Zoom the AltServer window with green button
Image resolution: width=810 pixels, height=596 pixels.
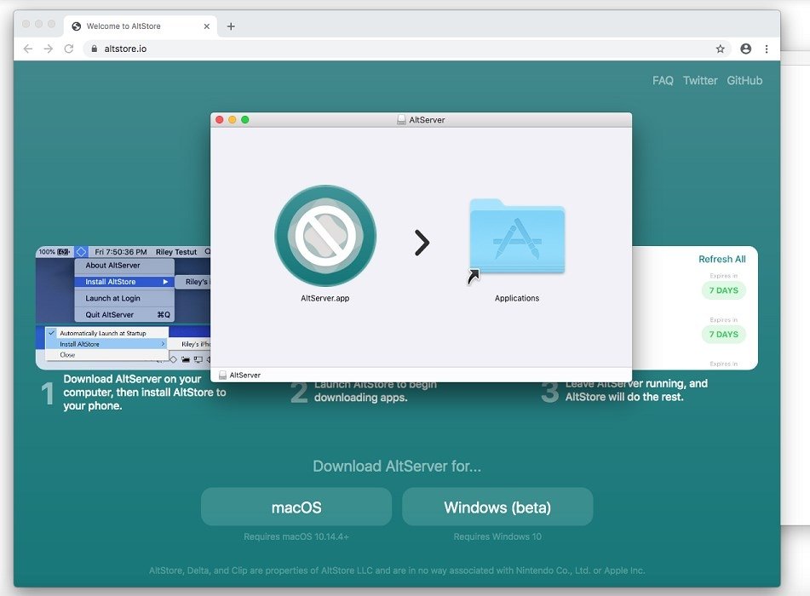coord(244,120)
